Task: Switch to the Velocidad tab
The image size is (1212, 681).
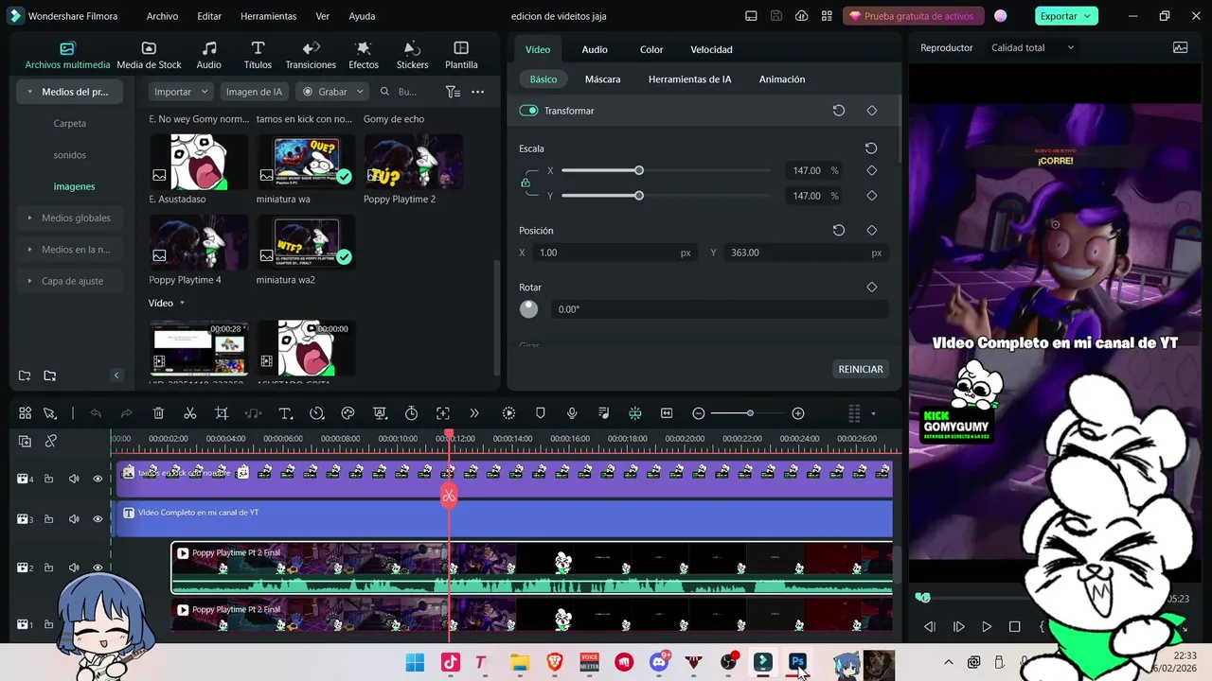Action: [x=711, y=49]
